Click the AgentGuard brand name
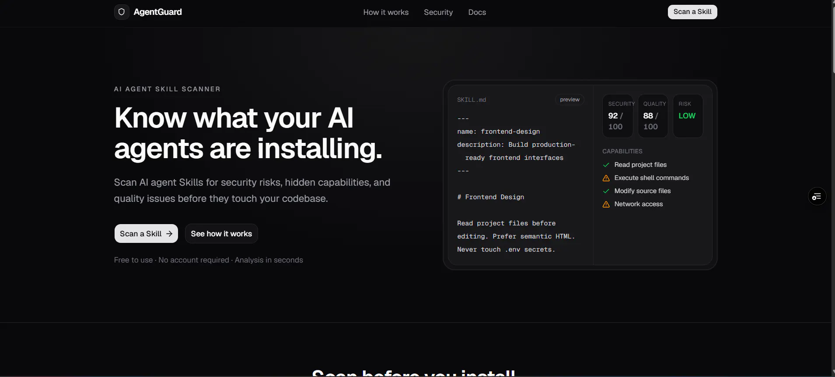 pos(157,12)
